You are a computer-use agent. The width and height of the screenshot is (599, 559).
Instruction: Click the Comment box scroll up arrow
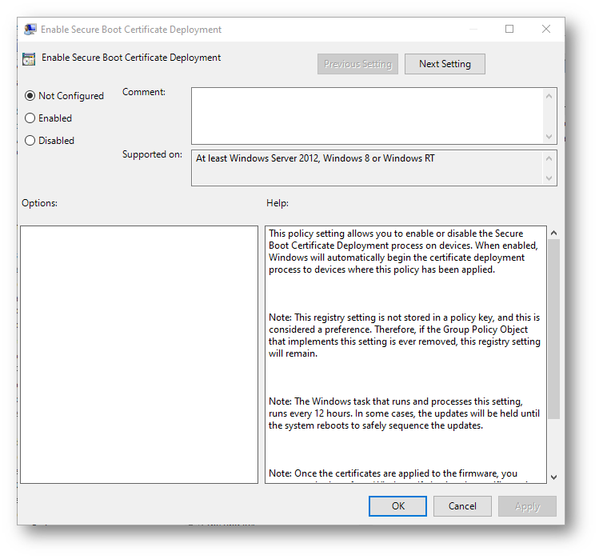(x=549, y=96)
